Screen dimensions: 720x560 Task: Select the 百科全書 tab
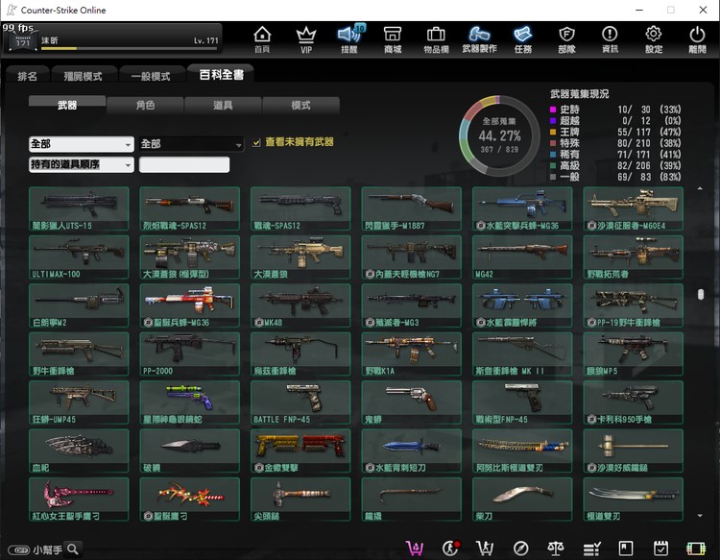point(221,74)
